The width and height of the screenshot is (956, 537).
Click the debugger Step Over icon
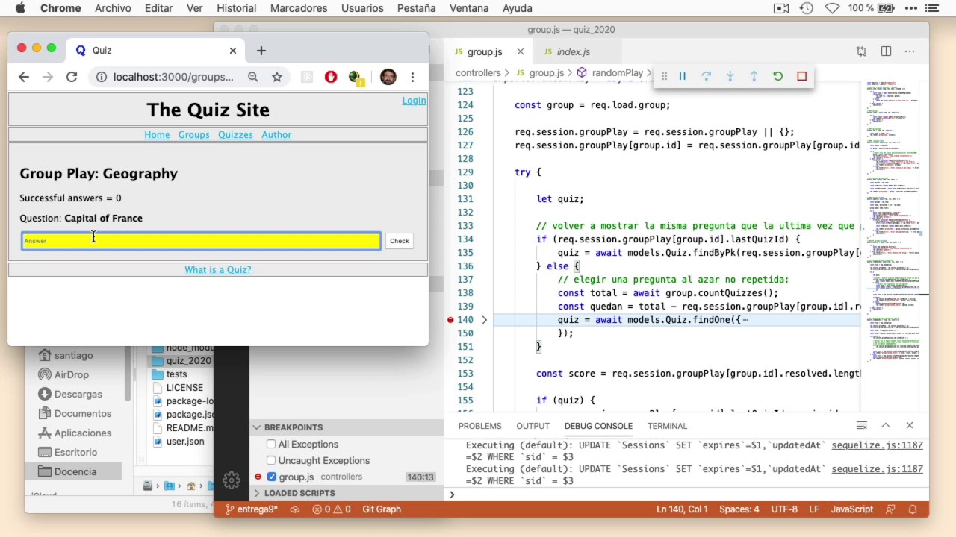pyautogui.click(x=706, y=76)
